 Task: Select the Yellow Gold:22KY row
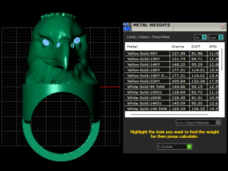172,81
